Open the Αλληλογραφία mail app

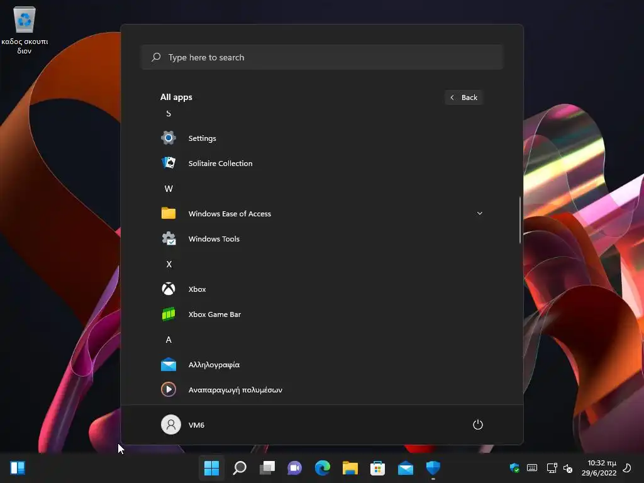tap(321, 365)
